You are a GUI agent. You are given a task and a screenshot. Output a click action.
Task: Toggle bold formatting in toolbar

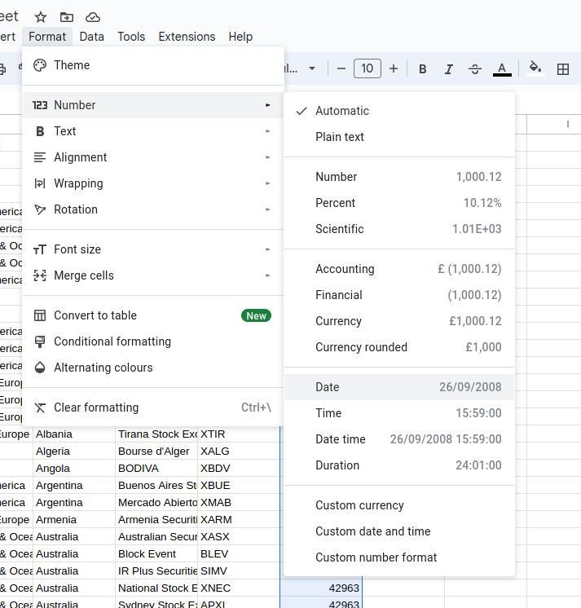(422, 69)
